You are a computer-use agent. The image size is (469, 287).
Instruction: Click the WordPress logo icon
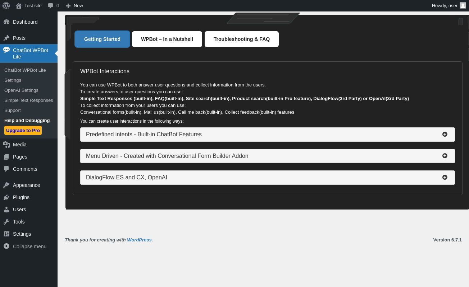pos(6,6)
